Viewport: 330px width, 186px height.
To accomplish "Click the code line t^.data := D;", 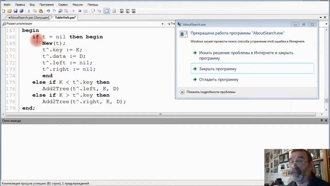I will pos(64,56).
